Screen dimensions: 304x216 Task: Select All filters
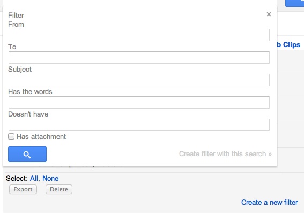pyautogui.click(x=34, y=178)
